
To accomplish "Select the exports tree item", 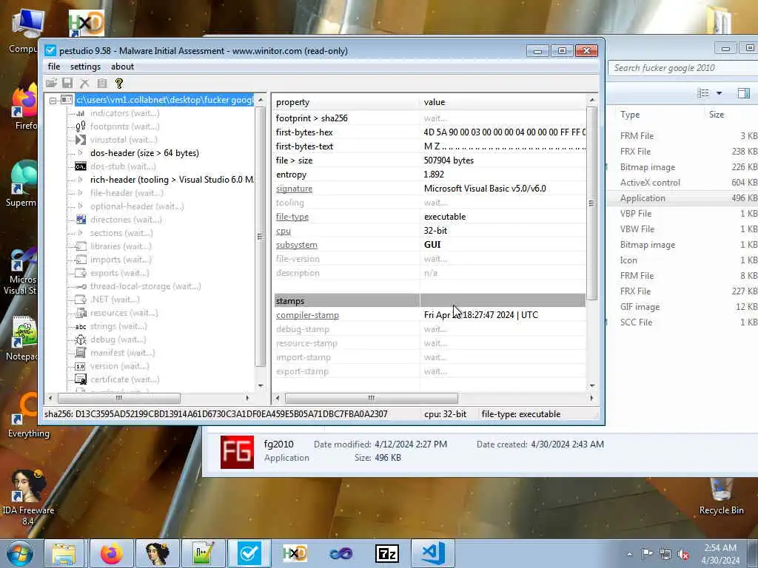I will click(119, 273).
